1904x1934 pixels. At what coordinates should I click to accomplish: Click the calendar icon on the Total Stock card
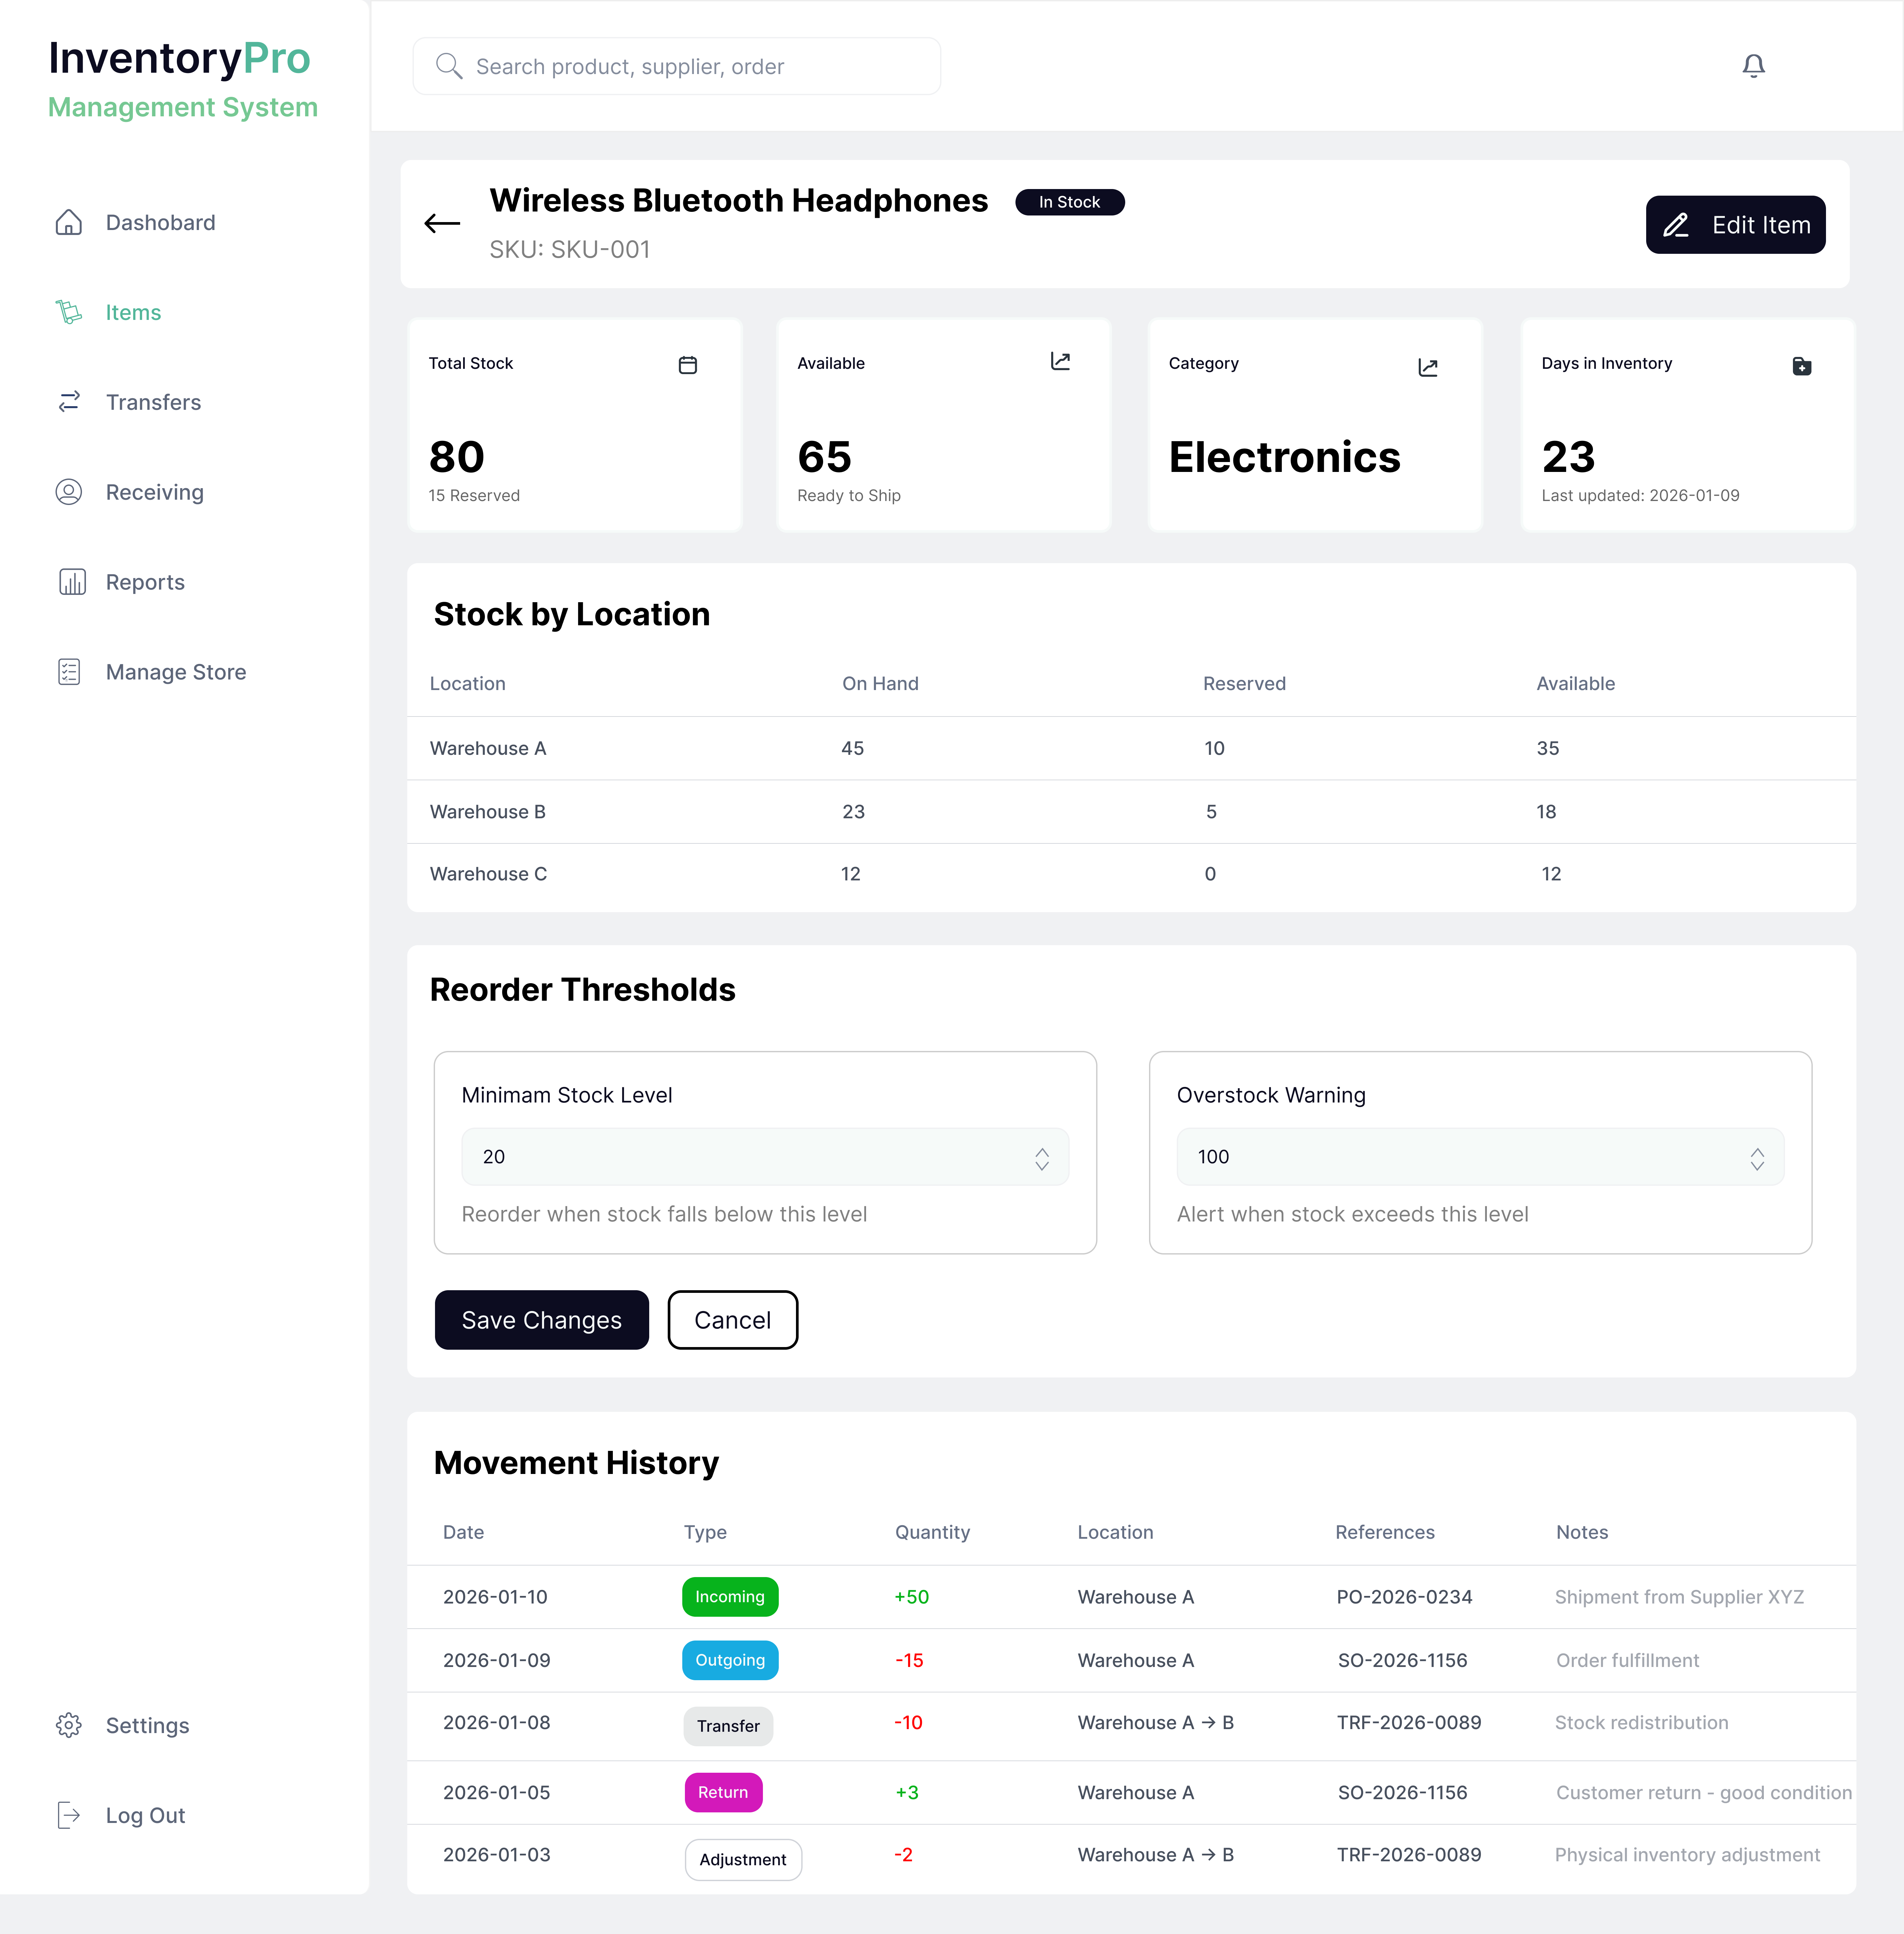[688, 364]
